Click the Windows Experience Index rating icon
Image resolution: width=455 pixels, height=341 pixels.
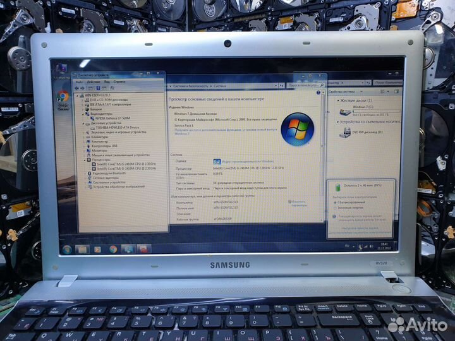pyautogui.click(x=217, y=162)
